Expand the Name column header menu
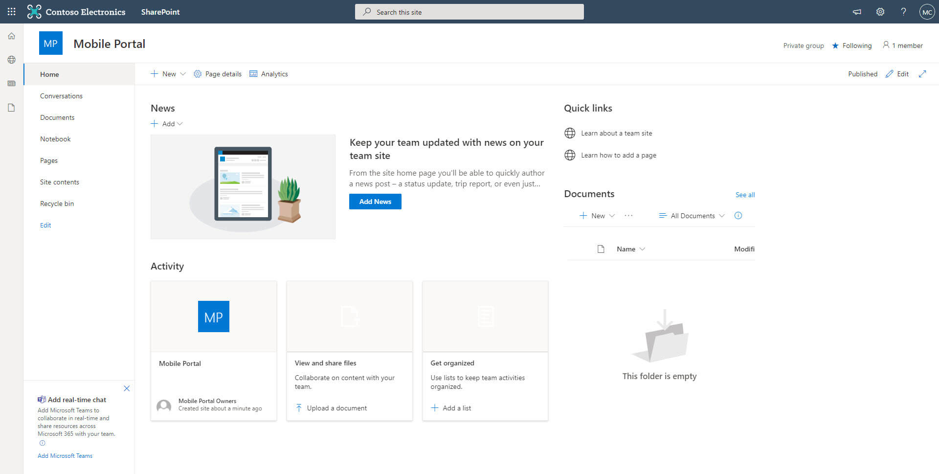Viewport: 939px width, 474px height. (x=631, y=249)
